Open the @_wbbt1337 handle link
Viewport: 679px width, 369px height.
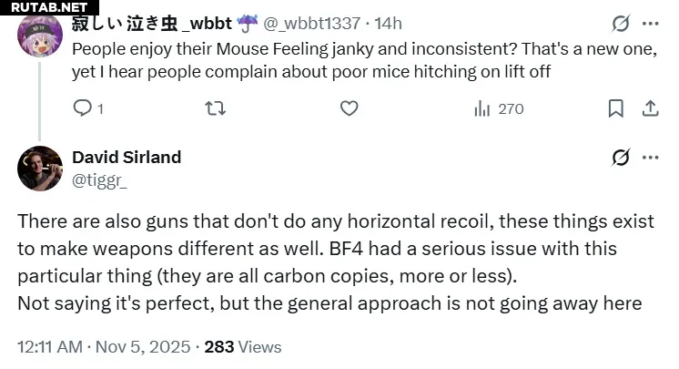pyautogui.click(x=312, y=22)
